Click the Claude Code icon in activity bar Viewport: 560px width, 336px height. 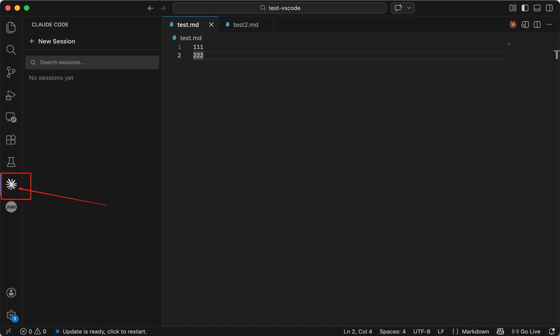(11, 184)
